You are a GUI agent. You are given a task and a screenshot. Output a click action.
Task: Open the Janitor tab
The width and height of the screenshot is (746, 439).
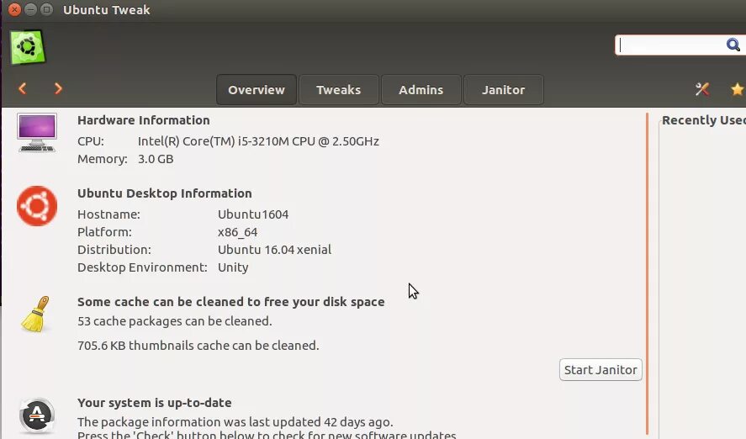[x=503, y=90]
